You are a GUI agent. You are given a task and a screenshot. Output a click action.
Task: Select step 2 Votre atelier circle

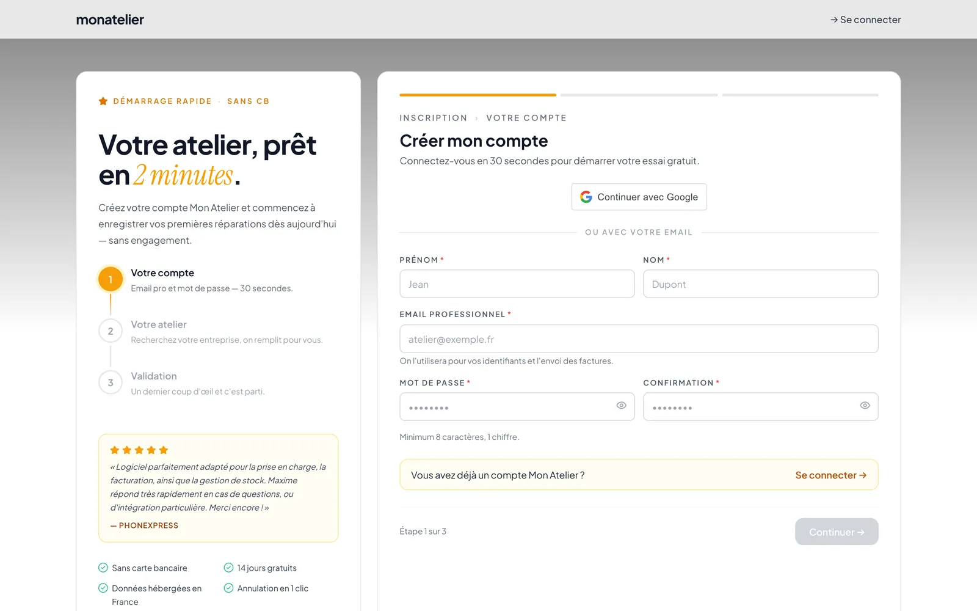tap(111, 331)
